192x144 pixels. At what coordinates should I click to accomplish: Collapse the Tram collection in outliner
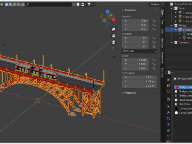[x=172, y=8]
